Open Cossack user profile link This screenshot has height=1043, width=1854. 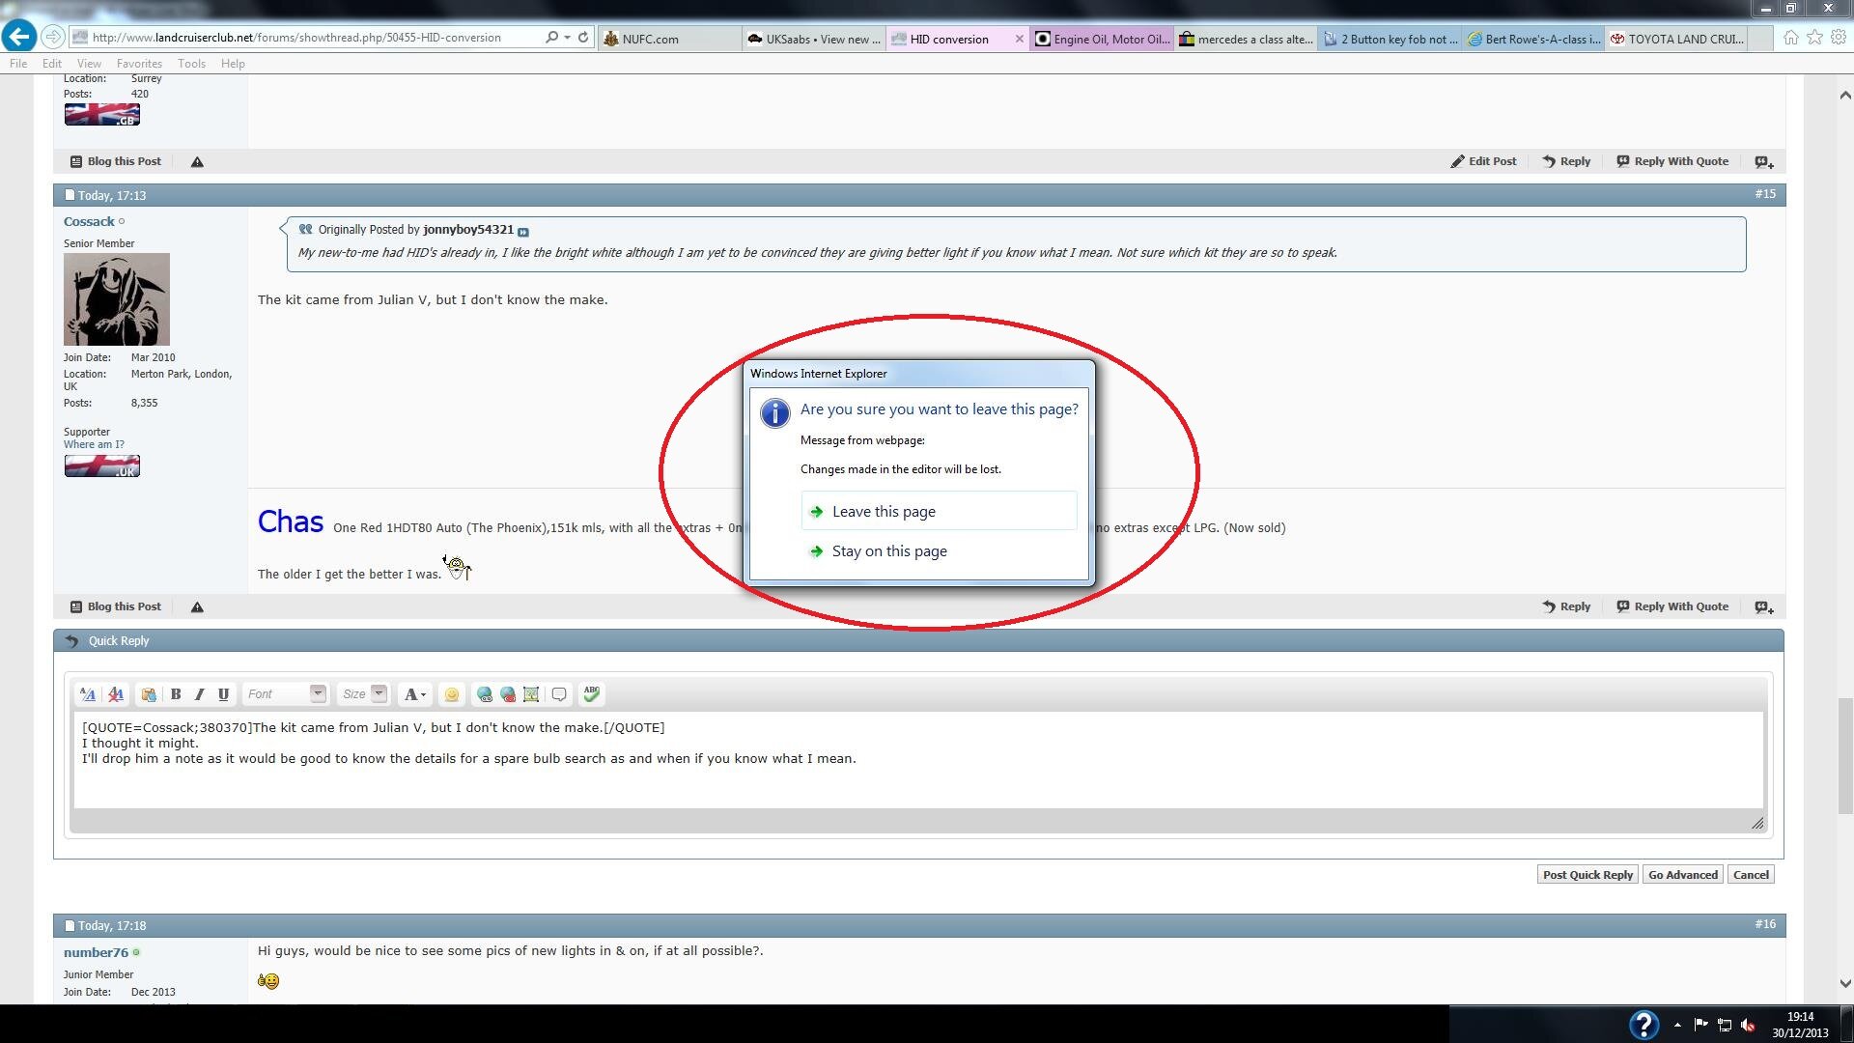pos(89,221)
